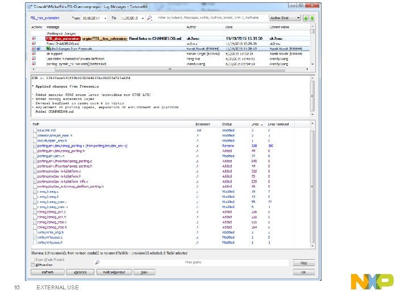Click the Status column header

pyautogui.click(x=227, y=125)
